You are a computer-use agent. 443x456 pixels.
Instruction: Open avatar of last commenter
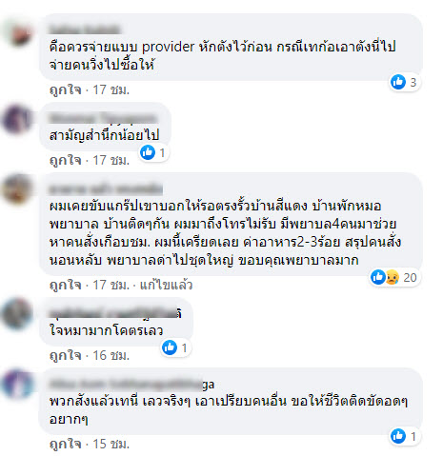point(17,385)
